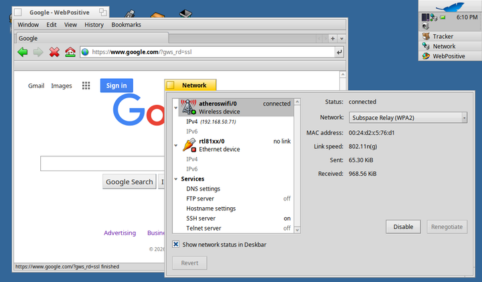Open the Advertising link

pos(120,233)
